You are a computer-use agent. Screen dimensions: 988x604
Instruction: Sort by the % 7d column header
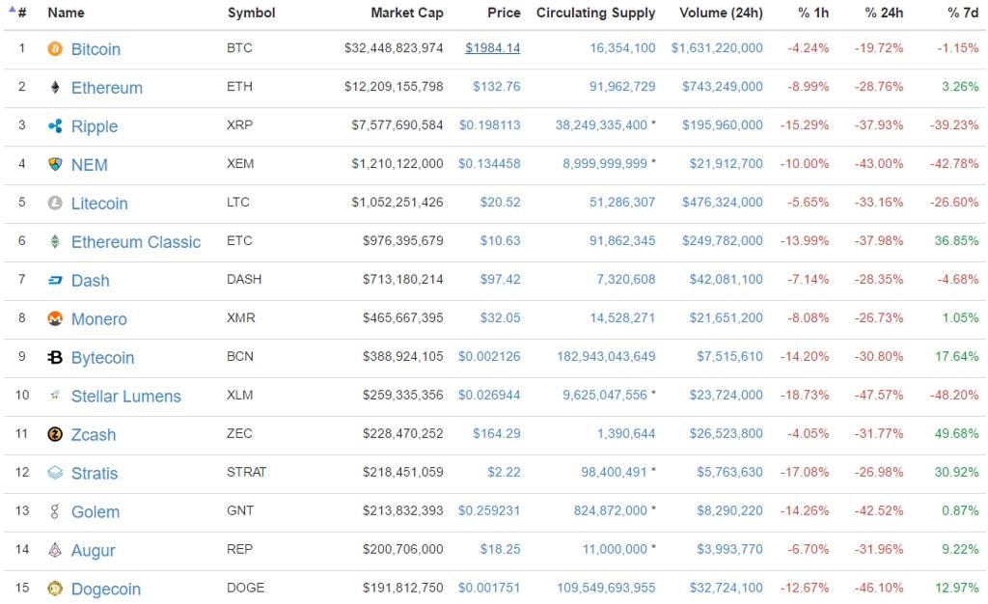963,13
